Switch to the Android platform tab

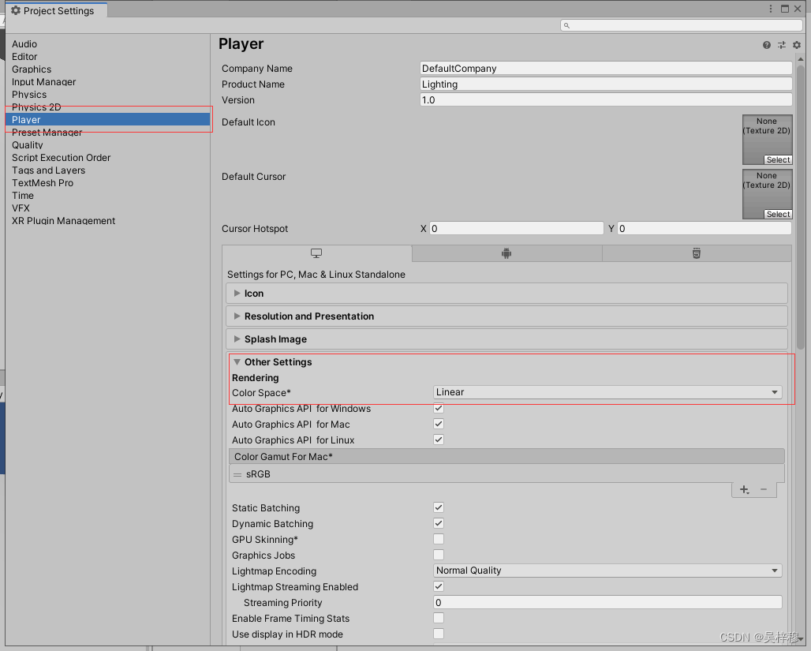[x=506, y=253]
